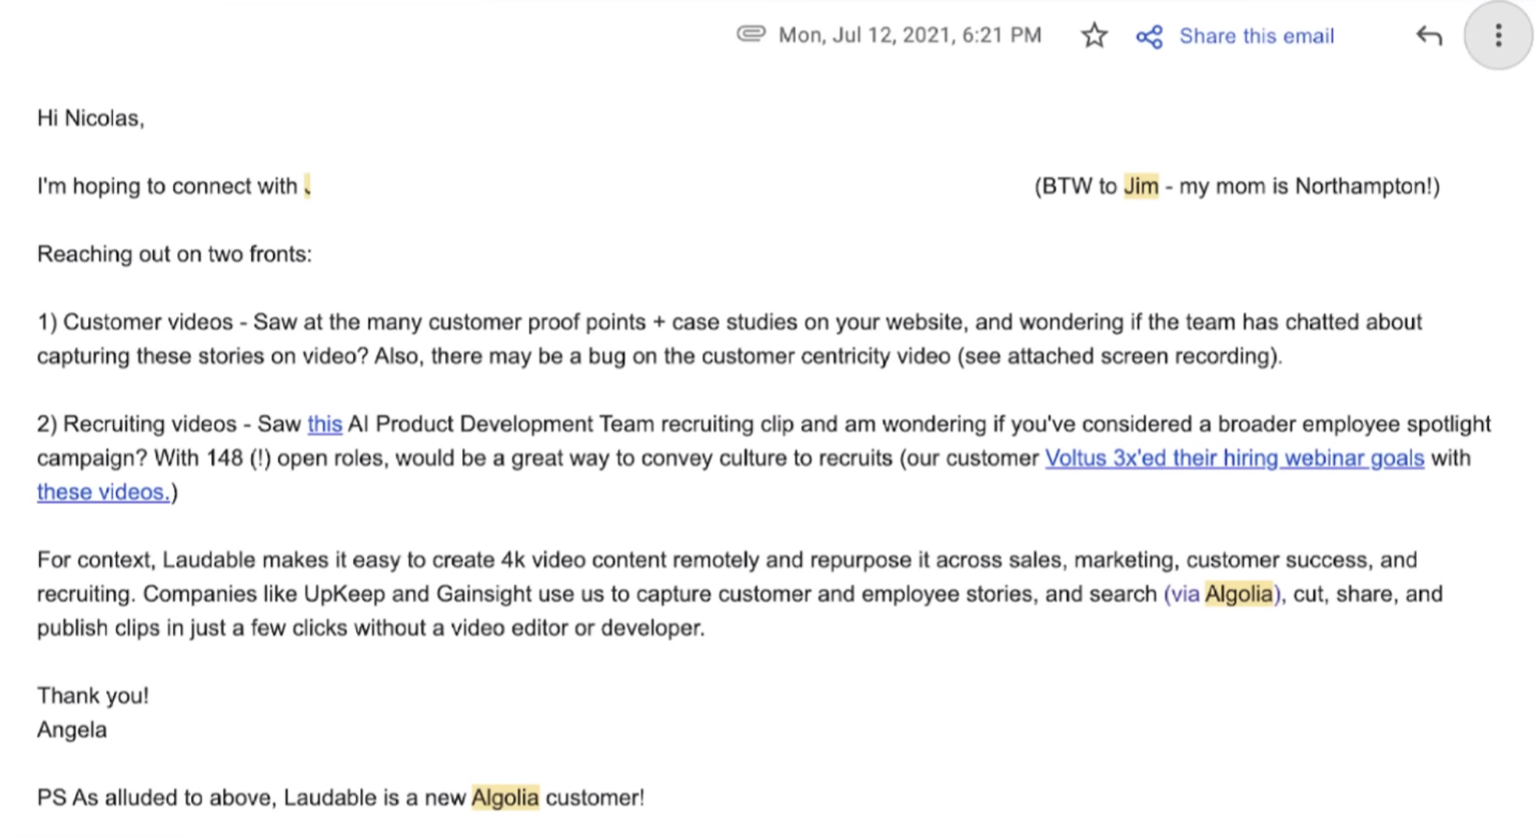The width and height of the screenshot is (1535, 837).
Task: Click the 'Angela' signature line
Action: (72, 730)
